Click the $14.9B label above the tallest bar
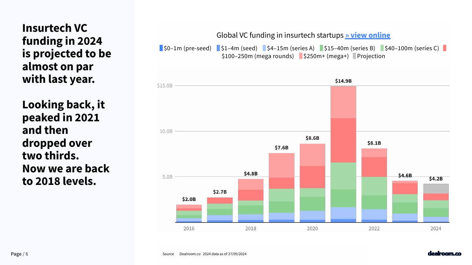The width and height of the screenshot is (472, 265). (x=343, y=81)
